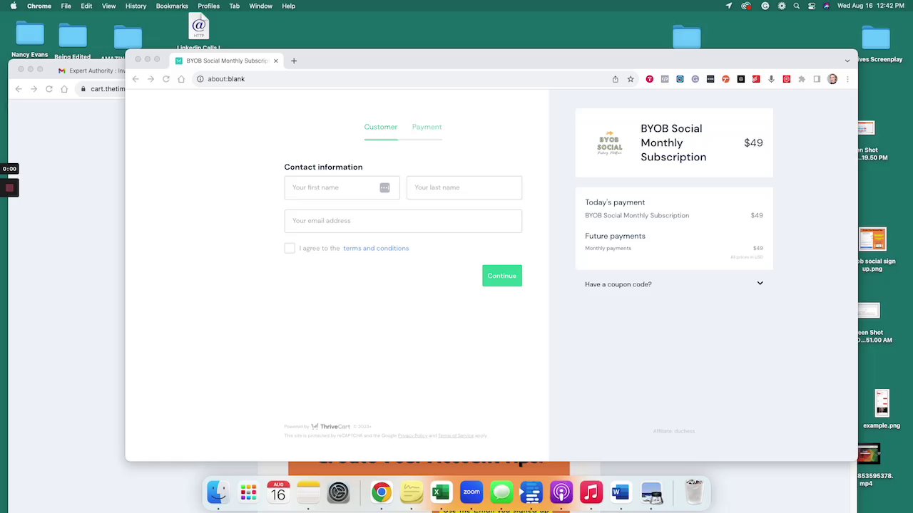Share this page via the share icon
The image size is (913, 513).
(x=616, y=79)
